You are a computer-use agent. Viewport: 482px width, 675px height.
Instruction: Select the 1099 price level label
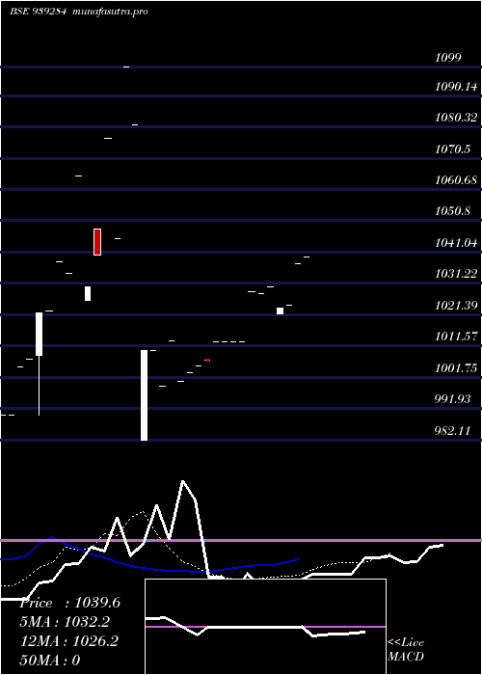pos(448,57)
